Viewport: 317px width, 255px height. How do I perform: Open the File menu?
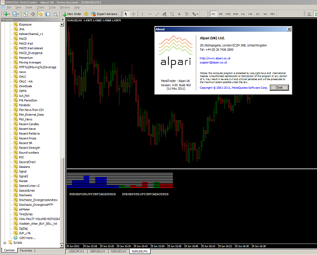click(x=9, y=8)
